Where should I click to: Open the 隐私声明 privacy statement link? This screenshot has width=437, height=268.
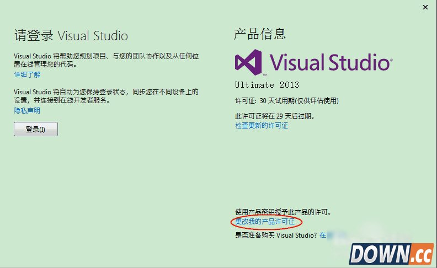pyautogui.click(x=27, y=111)
